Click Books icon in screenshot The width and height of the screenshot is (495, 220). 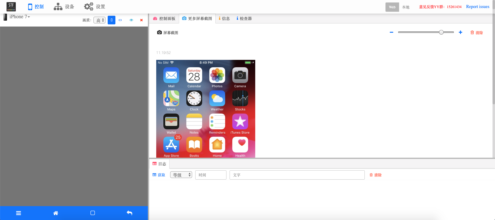coord(194,145)
